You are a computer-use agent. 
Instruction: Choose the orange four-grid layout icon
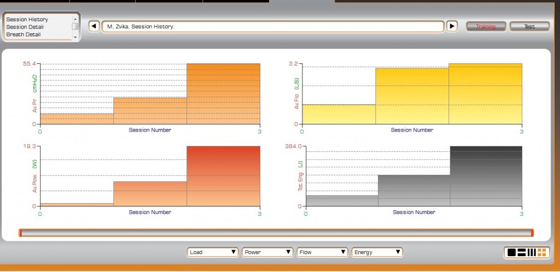tap(542, 252)
